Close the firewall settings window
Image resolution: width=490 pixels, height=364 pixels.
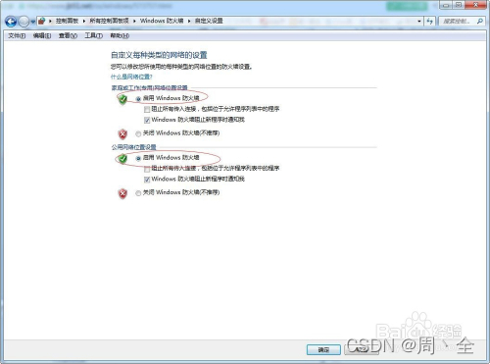coord(475,5)
